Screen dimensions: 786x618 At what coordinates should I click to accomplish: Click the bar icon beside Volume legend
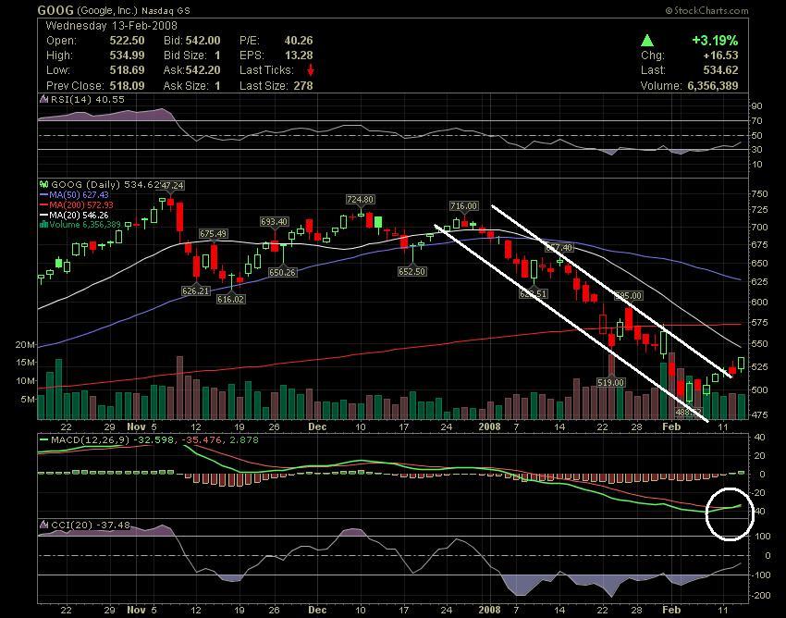43,225
